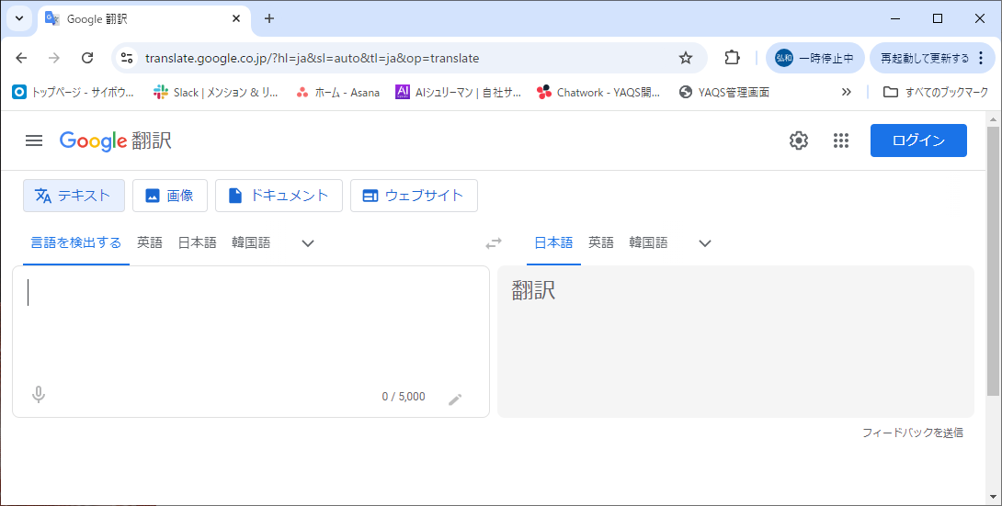Open the Google Translate main menu hamburger

pos(34,141)
